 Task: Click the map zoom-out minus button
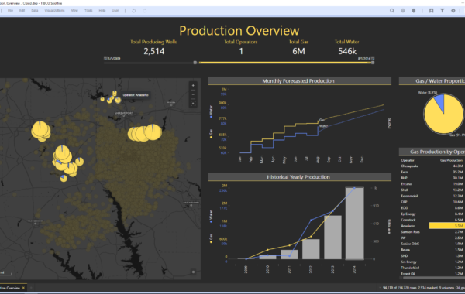(193, 94)
